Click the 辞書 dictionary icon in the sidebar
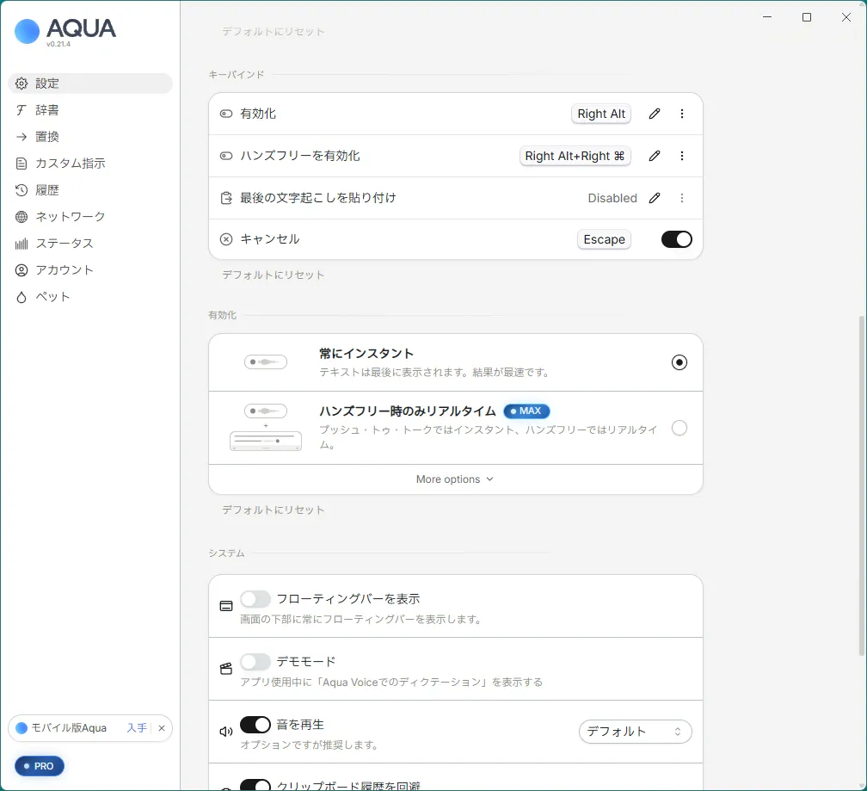 coord(22,110)
